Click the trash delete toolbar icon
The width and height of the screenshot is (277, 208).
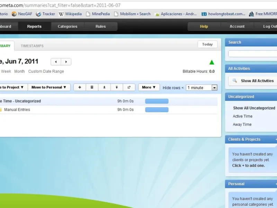point(92,87)
